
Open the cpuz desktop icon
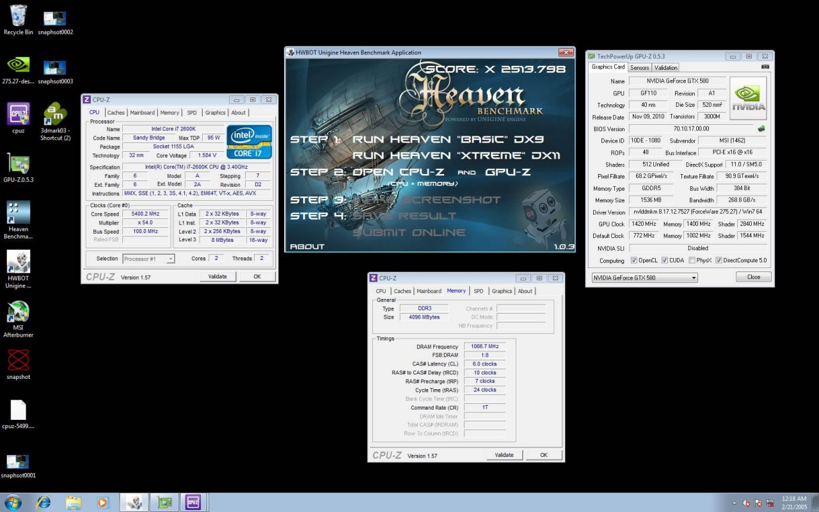(19, 115)
